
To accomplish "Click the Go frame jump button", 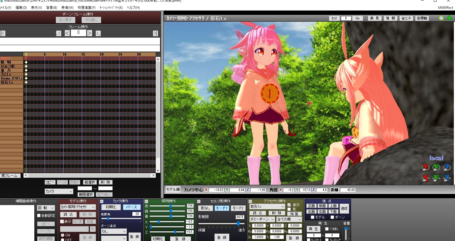I will (x=357, y=18).
